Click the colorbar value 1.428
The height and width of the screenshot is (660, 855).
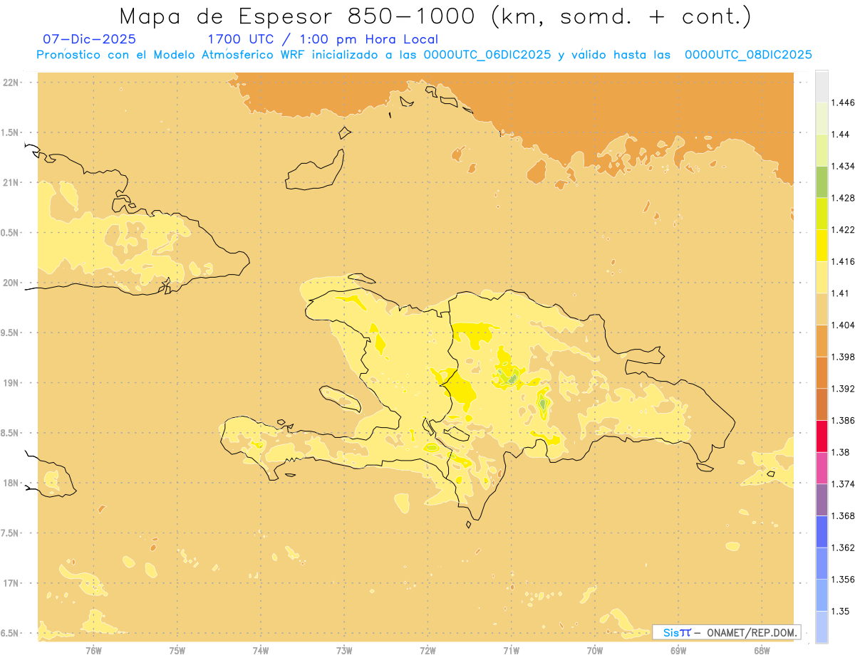[842, 198]
